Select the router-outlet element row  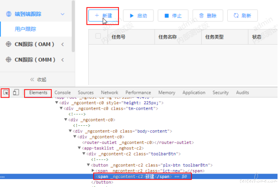138,142
